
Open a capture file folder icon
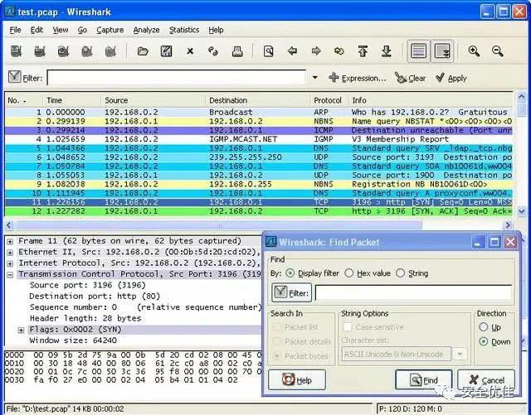[143, 51]
